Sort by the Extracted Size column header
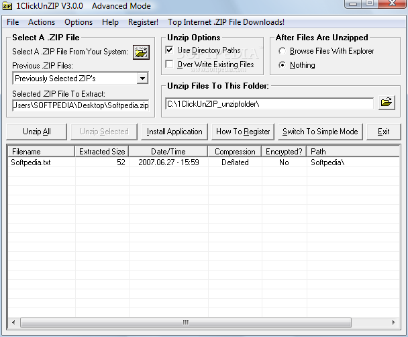 click(x=102, y=152)
